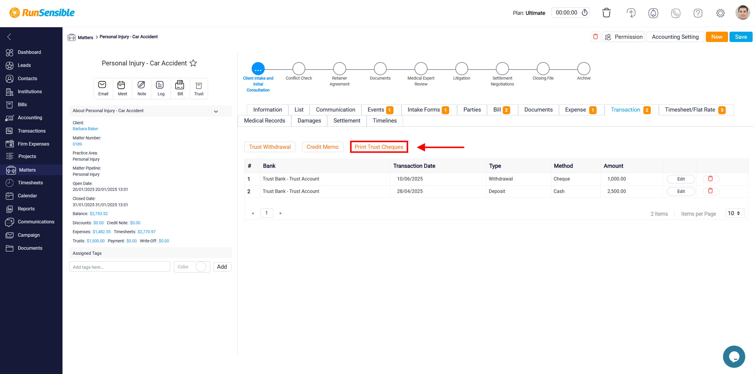Screen dimensions: 755x374
Task: Delete the matter with red trash button
Action: click(595, 37)
